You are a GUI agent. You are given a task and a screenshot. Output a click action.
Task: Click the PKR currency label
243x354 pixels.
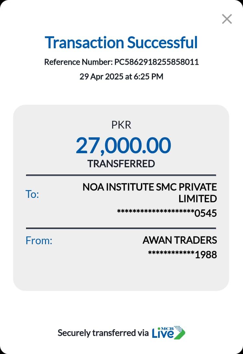pos(121,125)
